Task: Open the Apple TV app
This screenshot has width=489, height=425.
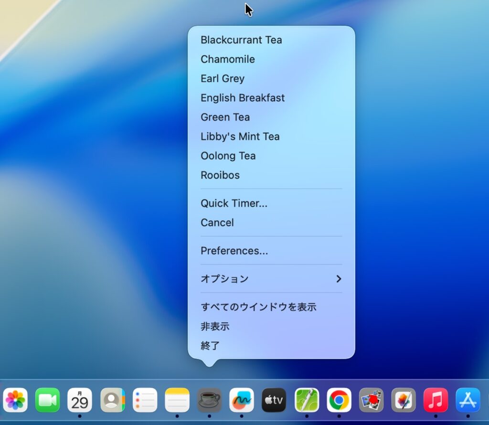Action: click(274, 400)
